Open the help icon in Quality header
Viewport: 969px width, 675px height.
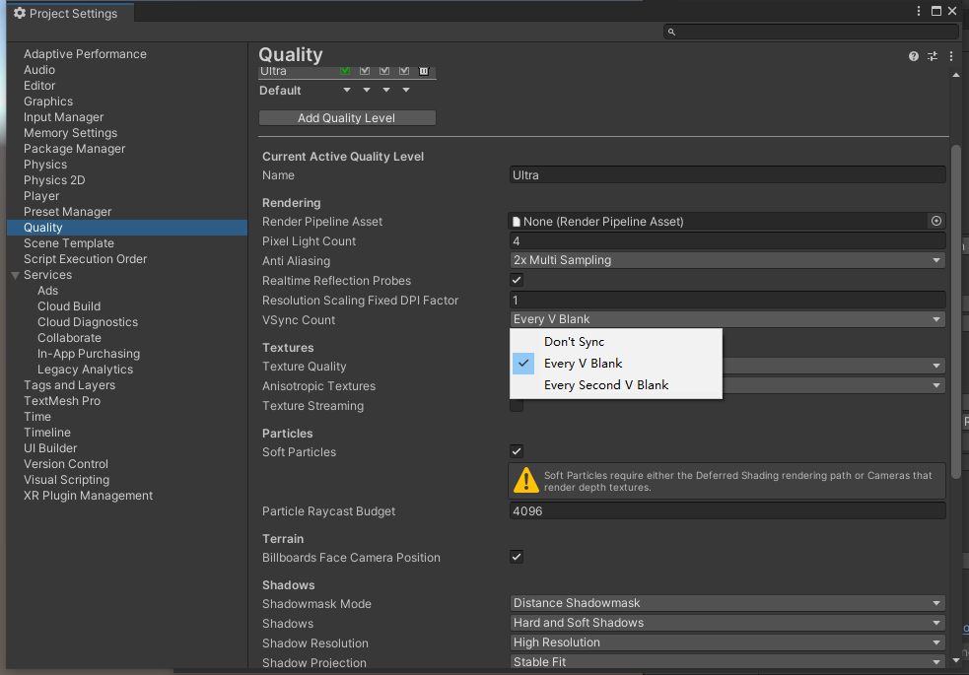tap(914, 56)
